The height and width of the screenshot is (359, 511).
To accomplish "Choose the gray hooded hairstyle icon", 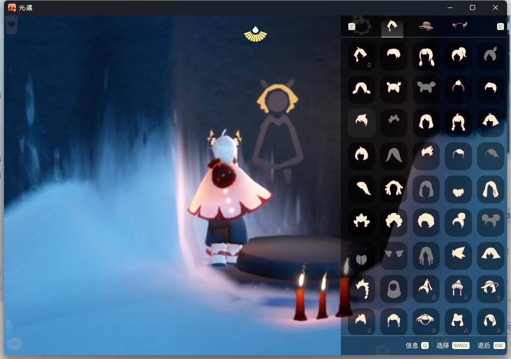I will click(x=393, y=288).
